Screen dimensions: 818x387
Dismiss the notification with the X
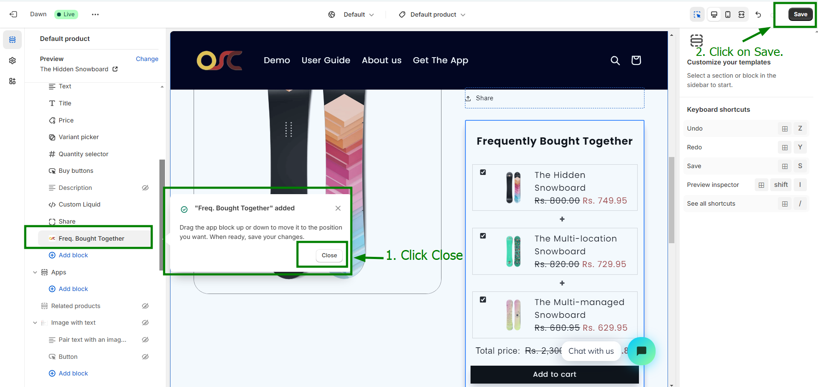point(338,208)
